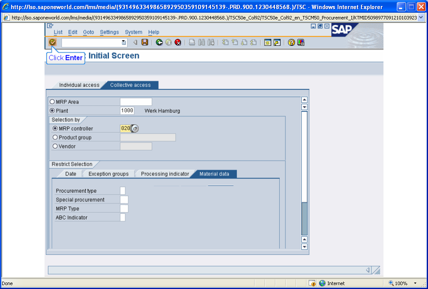This screenshot has width=428, height=289.
Task: Open the Help menu
Action: 153,32
